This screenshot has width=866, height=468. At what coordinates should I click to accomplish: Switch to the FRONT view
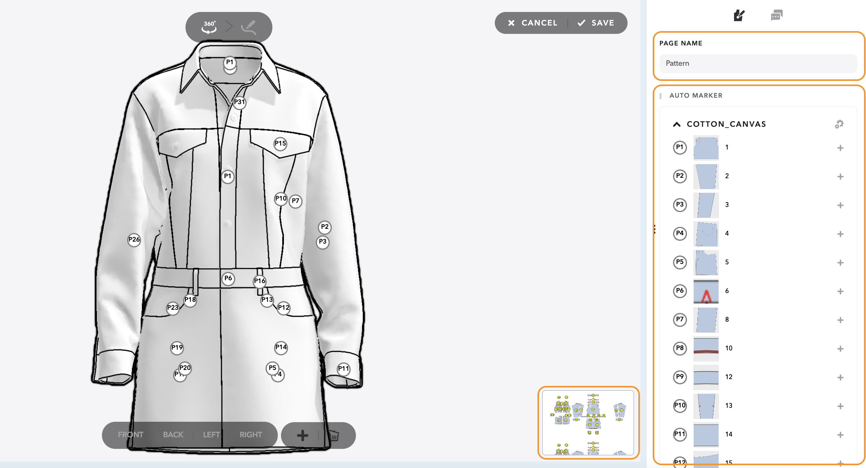coord(130,435)
